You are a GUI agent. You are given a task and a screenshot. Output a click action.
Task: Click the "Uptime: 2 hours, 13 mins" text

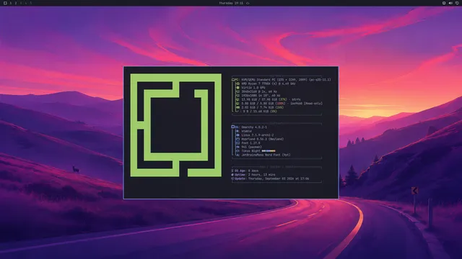pyautogui.click(x=255, y=174)
